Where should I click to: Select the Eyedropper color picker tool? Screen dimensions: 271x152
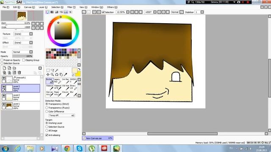(65, 75)
